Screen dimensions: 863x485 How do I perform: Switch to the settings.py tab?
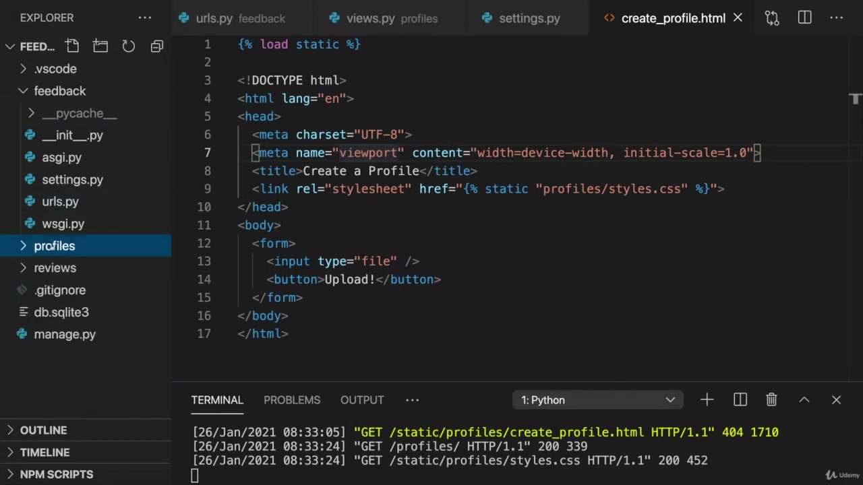click(x=529, y=18)
